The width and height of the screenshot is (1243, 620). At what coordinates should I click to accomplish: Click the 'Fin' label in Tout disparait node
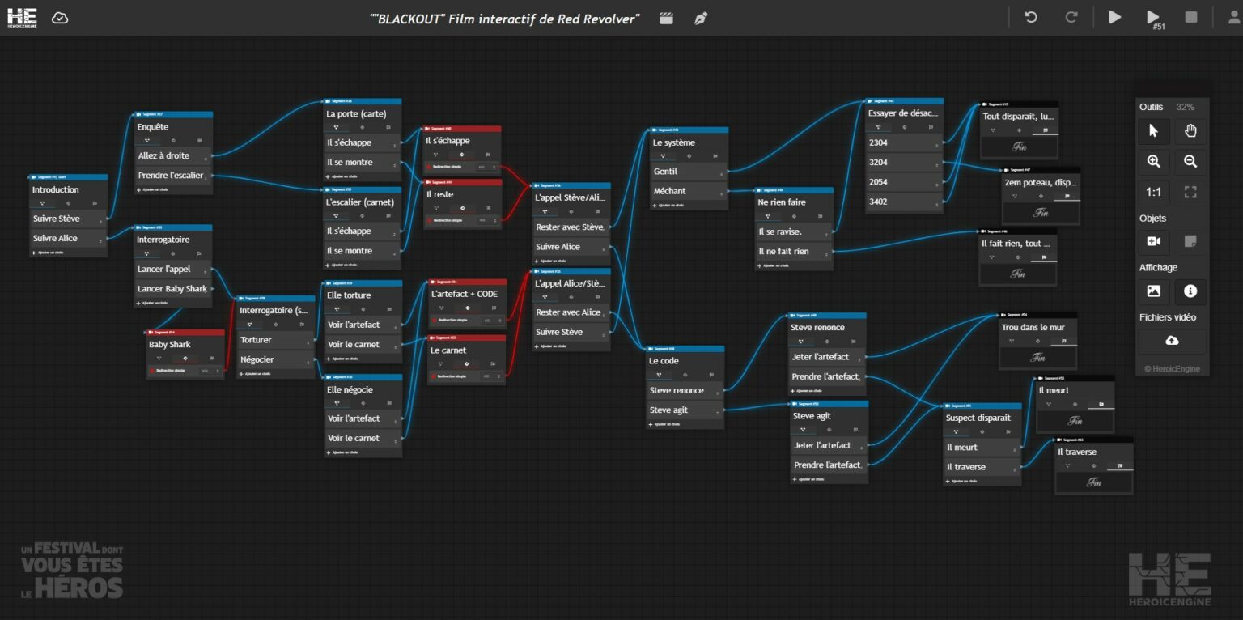click(x=1019, y=147)
